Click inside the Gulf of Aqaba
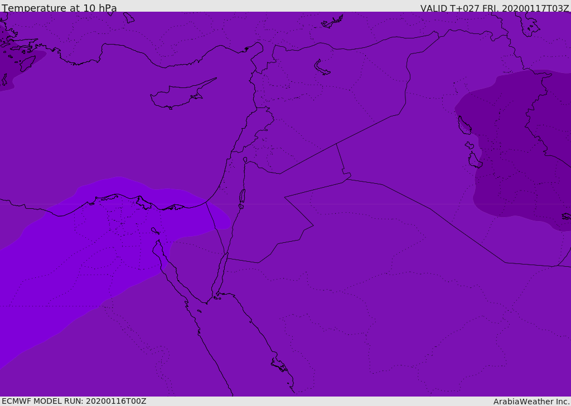This screenshot has height=406, width=571. coord(221,273)
